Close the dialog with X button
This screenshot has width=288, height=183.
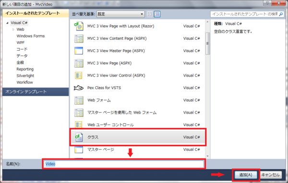click(x=278, y=3)
